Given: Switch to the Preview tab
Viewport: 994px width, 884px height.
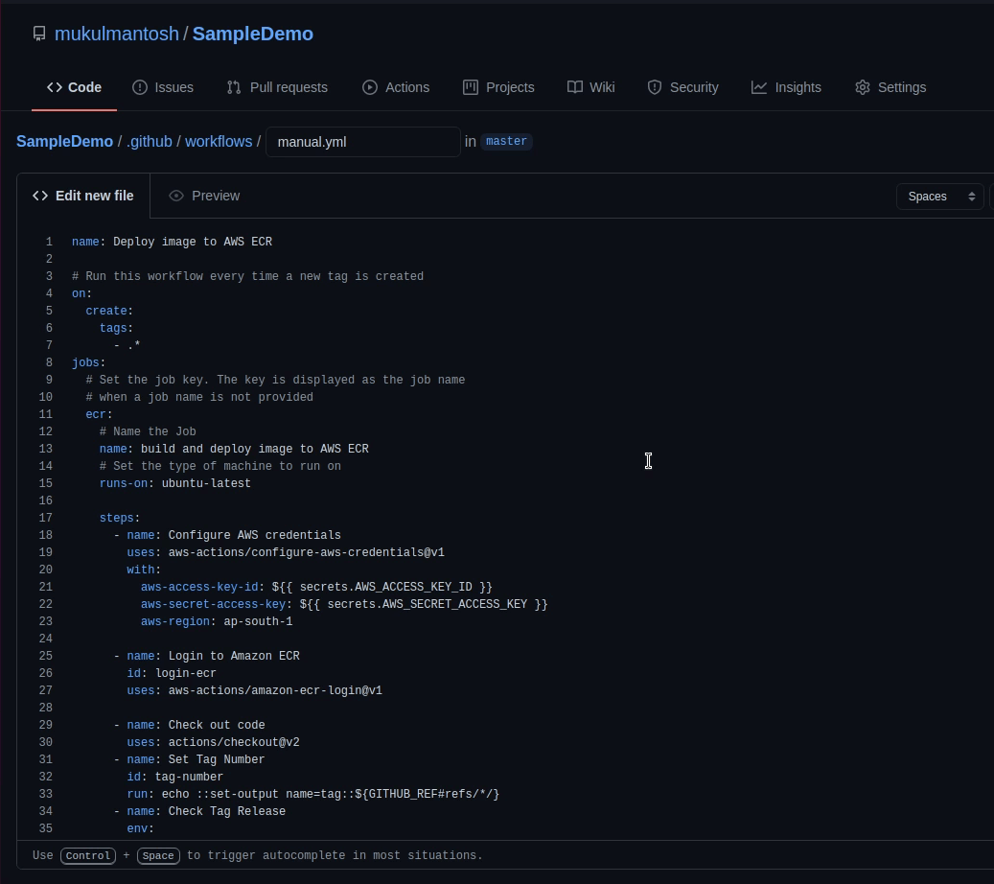Looking at the screenshot, I should [x=216, y=196].
